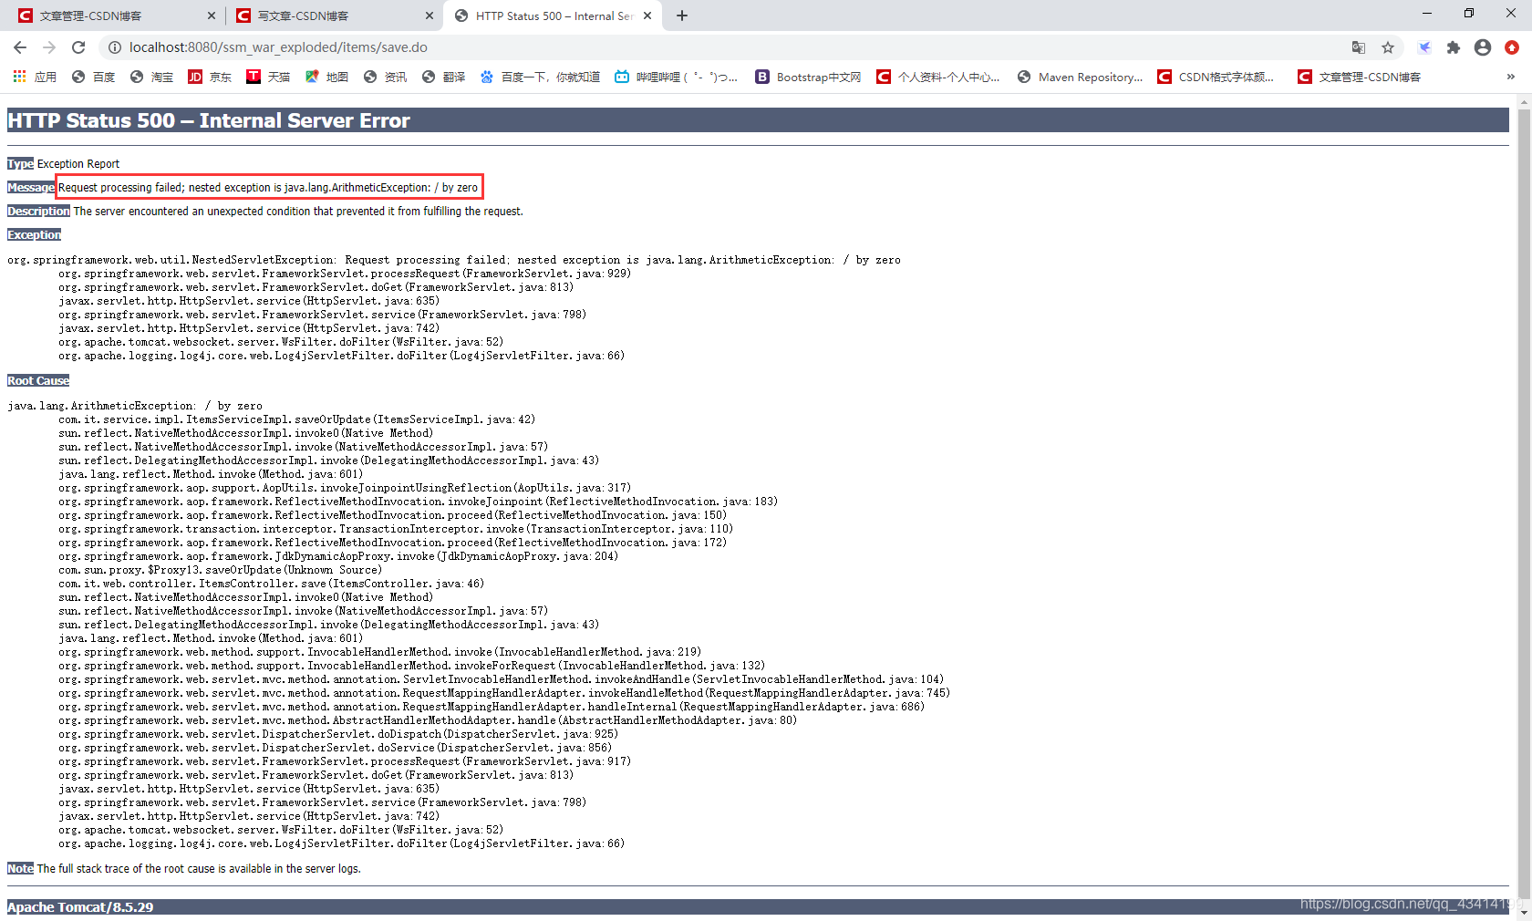Bookmark this page with the star
The height and width of the screenshot is (921, 1532).
click(1388, 47)
